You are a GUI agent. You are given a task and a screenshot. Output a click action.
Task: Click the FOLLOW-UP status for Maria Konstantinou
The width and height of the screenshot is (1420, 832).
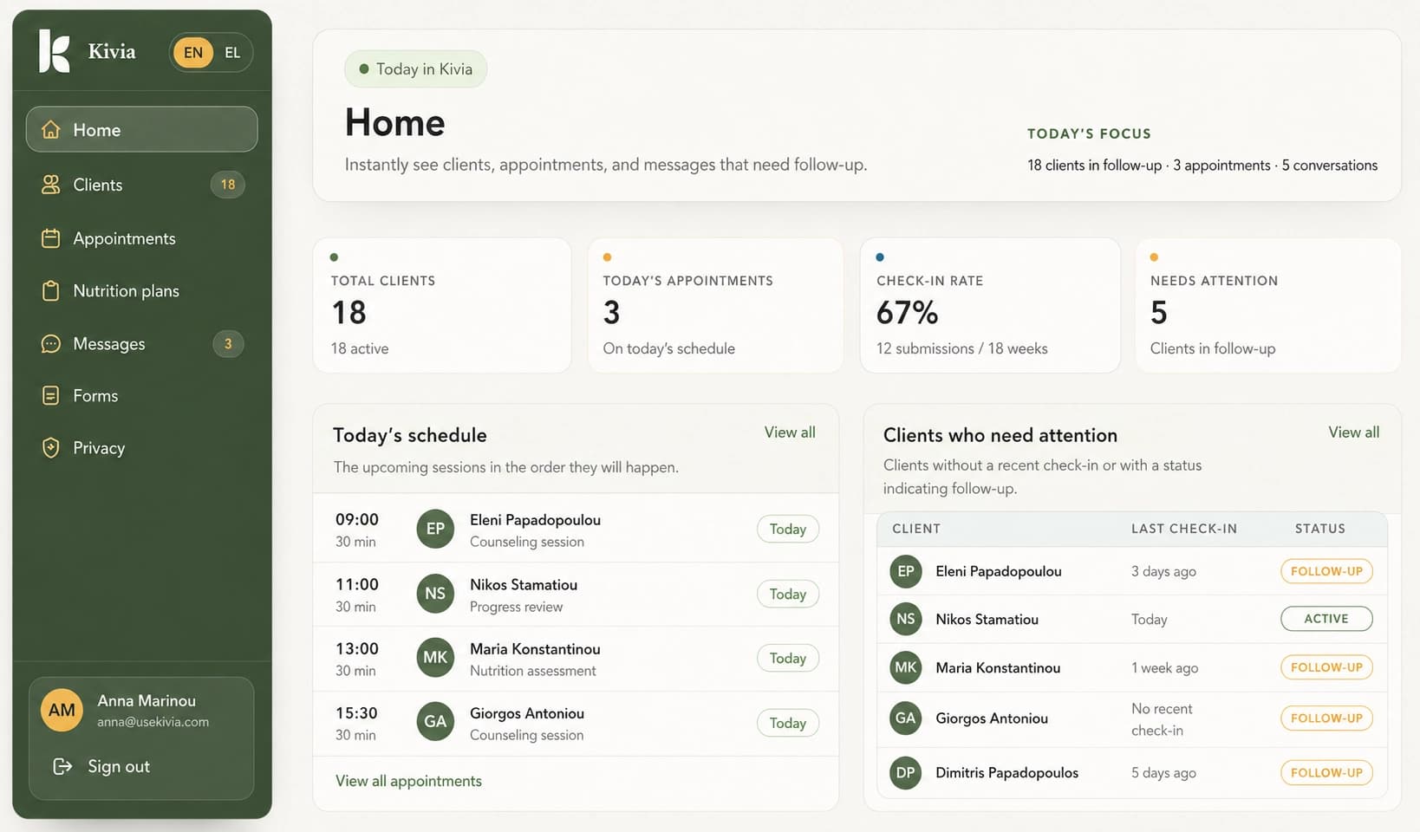click(1326, 667)
